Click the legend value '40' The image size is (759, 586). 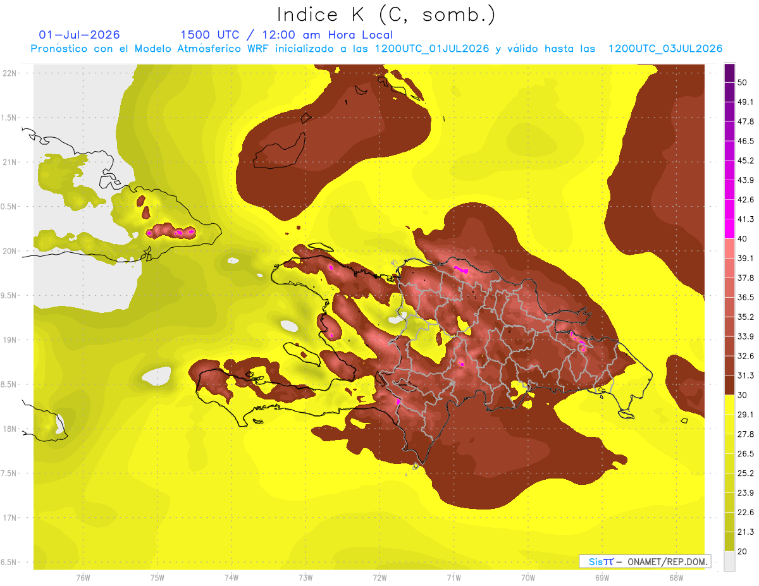point(743,239)
